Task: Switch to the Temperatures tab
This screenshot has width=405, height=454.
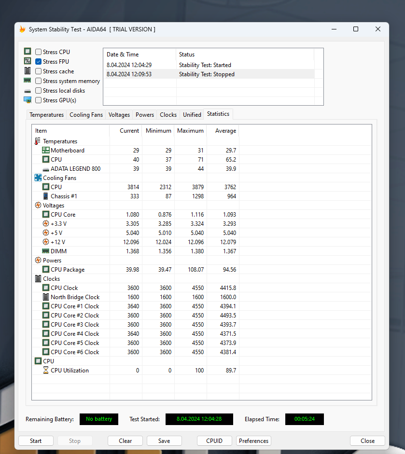Action: click(46, 115)
